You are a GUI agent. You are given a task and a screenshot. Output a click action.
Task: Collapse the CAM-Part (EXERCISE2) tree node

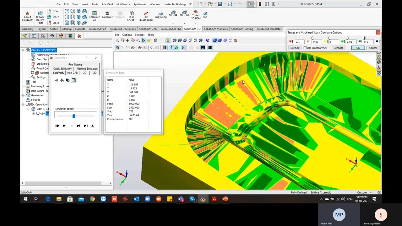click(x=23, y=50)
